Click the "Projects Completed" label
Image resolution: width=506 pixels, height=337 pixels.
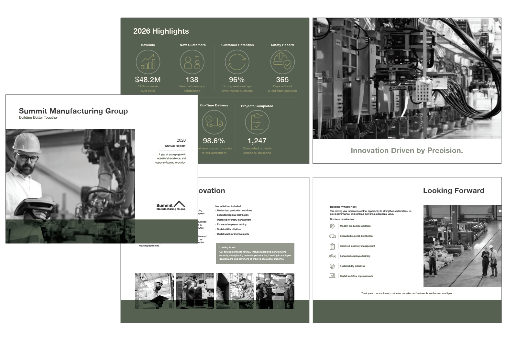pos(257,106)
